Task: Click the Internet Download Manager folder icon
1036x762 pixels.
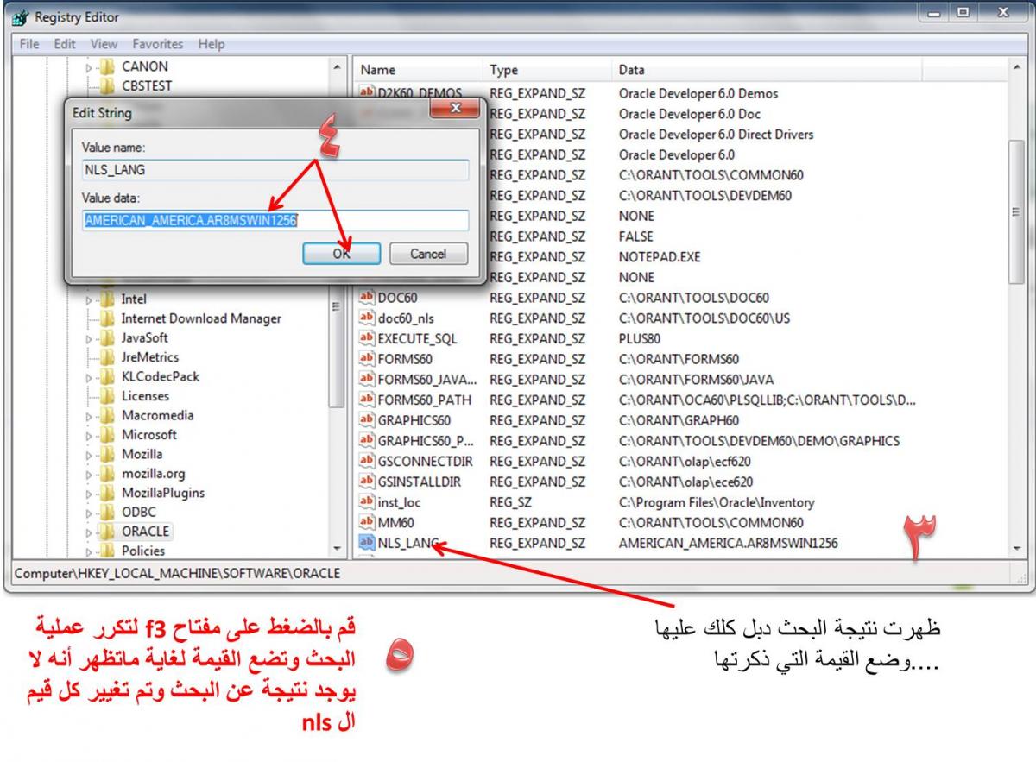Action: pyautogui.click(x=107, y=318)
